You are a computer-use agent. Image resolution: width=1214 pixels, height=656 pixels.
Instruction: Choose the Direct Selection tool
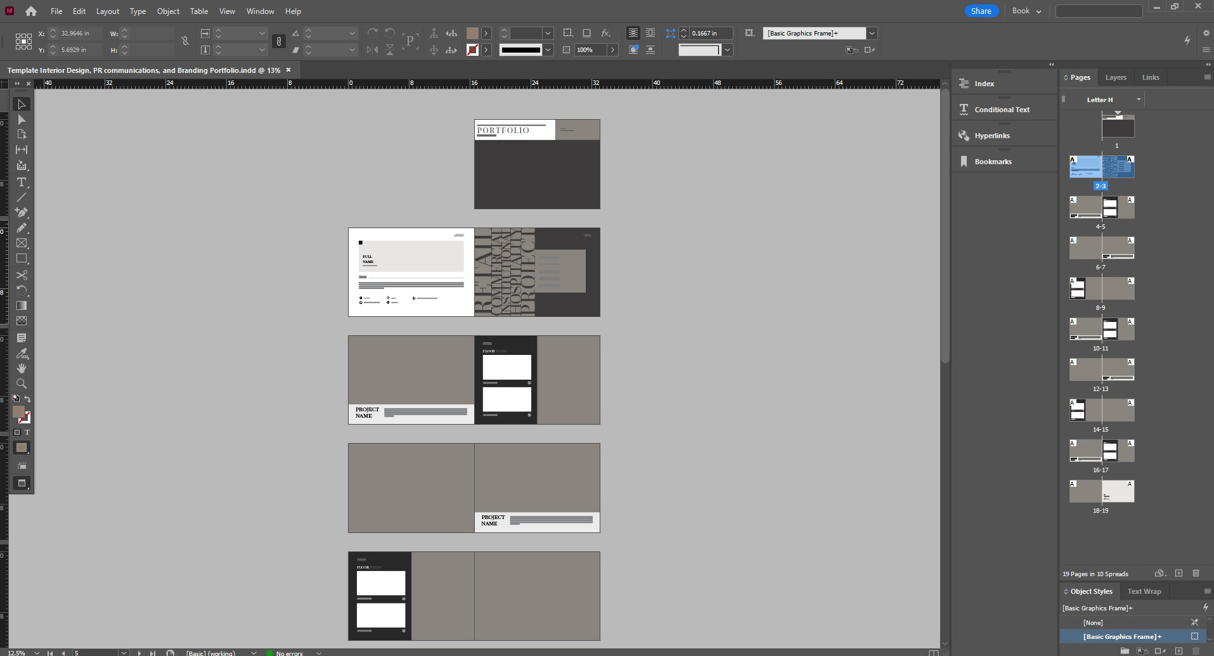[22, 120]
